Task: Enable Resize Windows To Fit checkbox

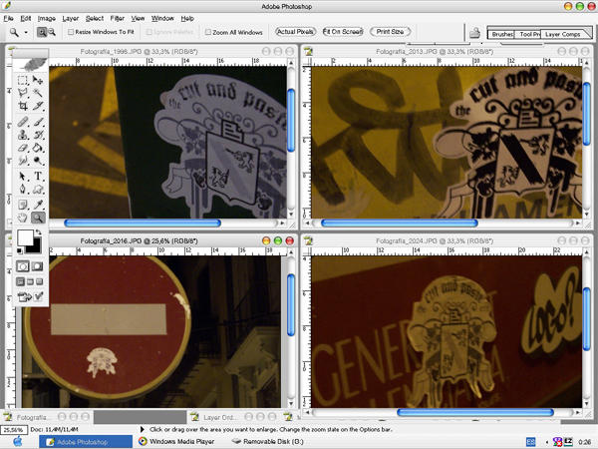Action: click(x=71, y=32)
